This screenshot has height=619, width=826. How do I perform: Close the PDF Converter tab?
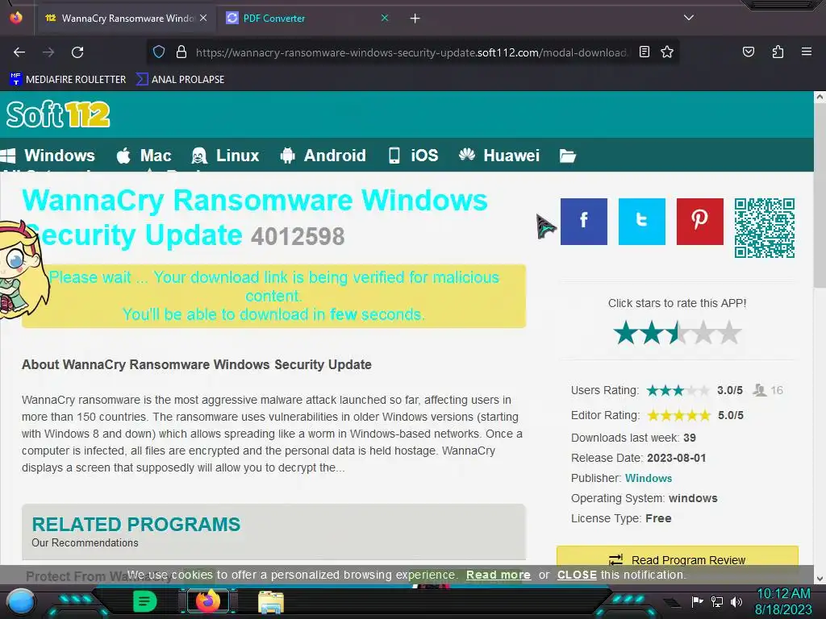(x=385, y=18)
